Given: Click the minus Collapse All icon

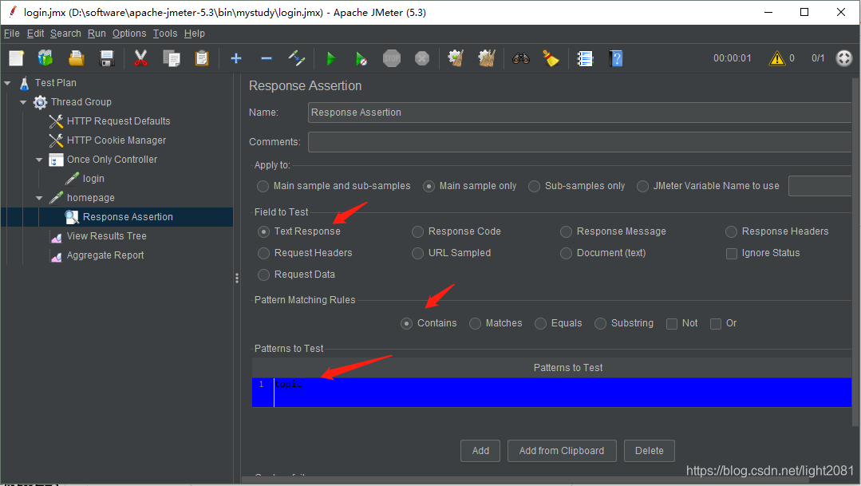Looking at the screenshot, I should click(267, 58).
